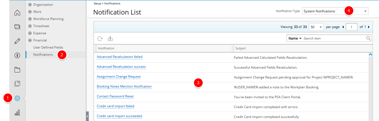Export the notification list
This screenshot has width=379, height=121.
pyautogui.click(x=110, y=39)
